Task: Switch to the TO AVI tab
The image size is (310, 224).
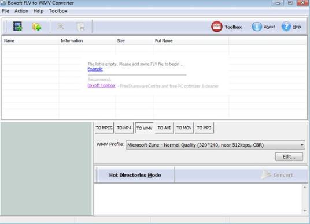Action: [x=164, y=128]
